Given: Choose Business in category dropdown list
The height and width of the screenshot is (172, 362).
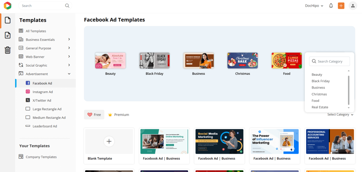Looking at the screenshot, I should tap(318, 87).
